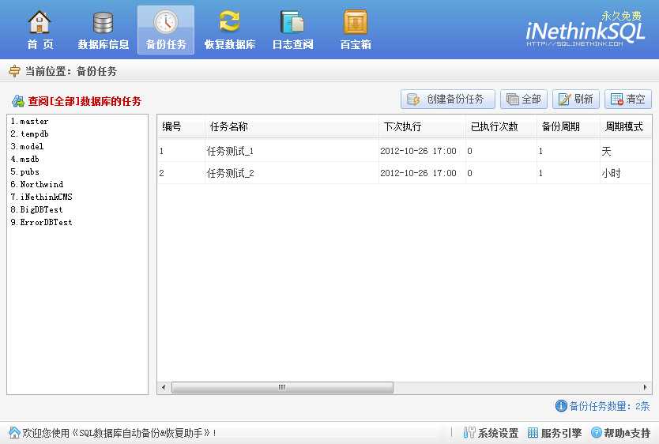Open the 日志查阅 log book icon
Screen dimensions: 659x444
(292, 22)
